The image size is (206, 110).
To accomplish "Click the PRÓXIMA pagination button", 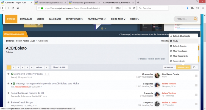I will coord(39,67).
